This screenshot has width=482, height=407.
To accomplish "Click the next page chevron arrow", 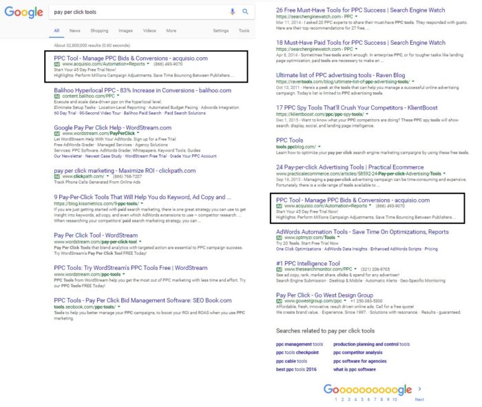I will coord(419,389).
